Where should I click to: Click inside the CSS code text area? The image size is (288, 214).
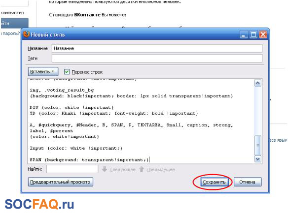coord(141,121)
